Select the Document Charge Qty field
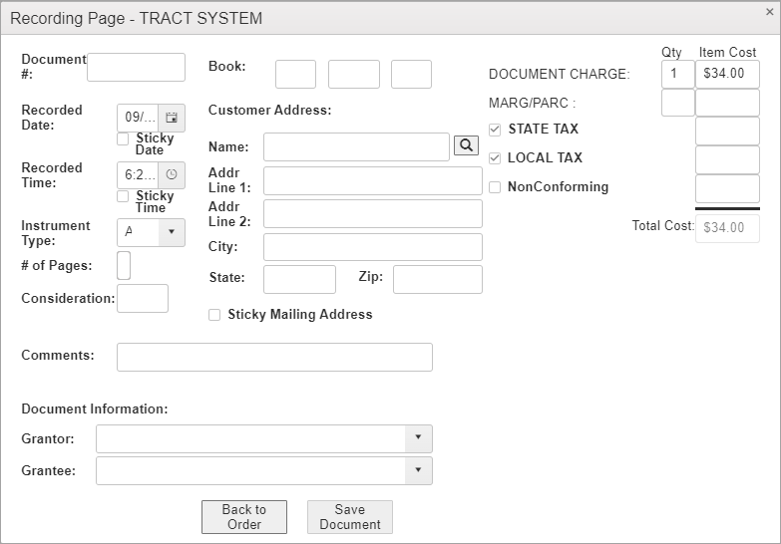This screenshot has width=781, height=544. [677, 74]
